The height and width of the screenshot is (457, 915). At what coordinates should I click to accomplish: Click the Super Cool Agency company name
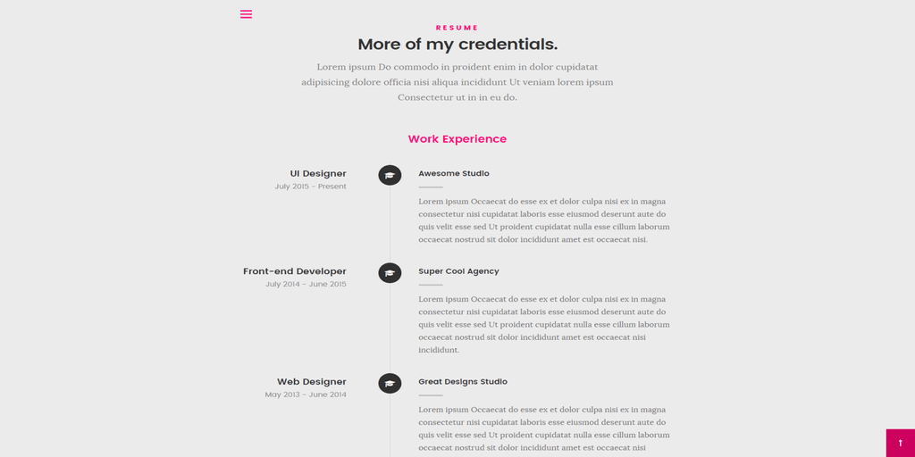coord(458,271)
